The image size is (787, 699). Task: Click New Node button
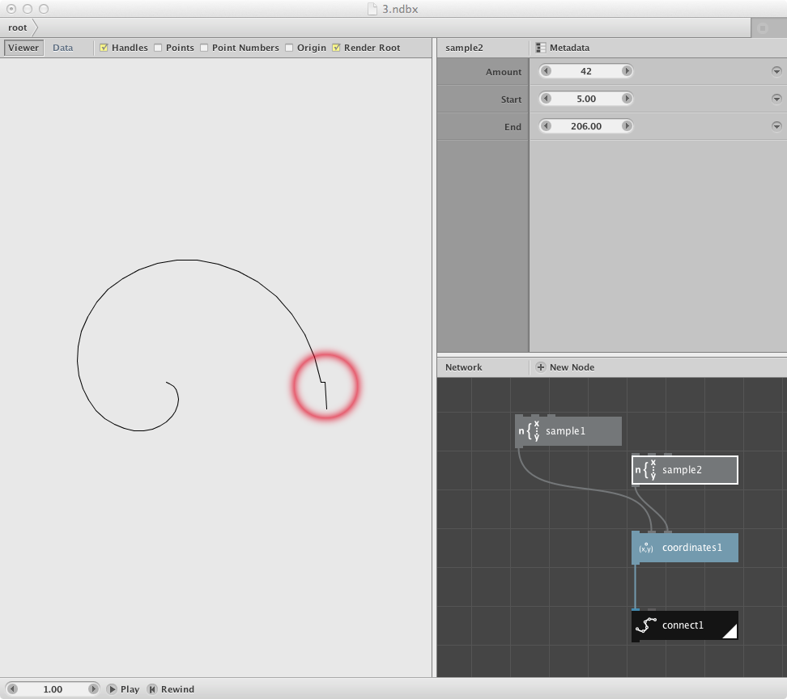point(565,367)
